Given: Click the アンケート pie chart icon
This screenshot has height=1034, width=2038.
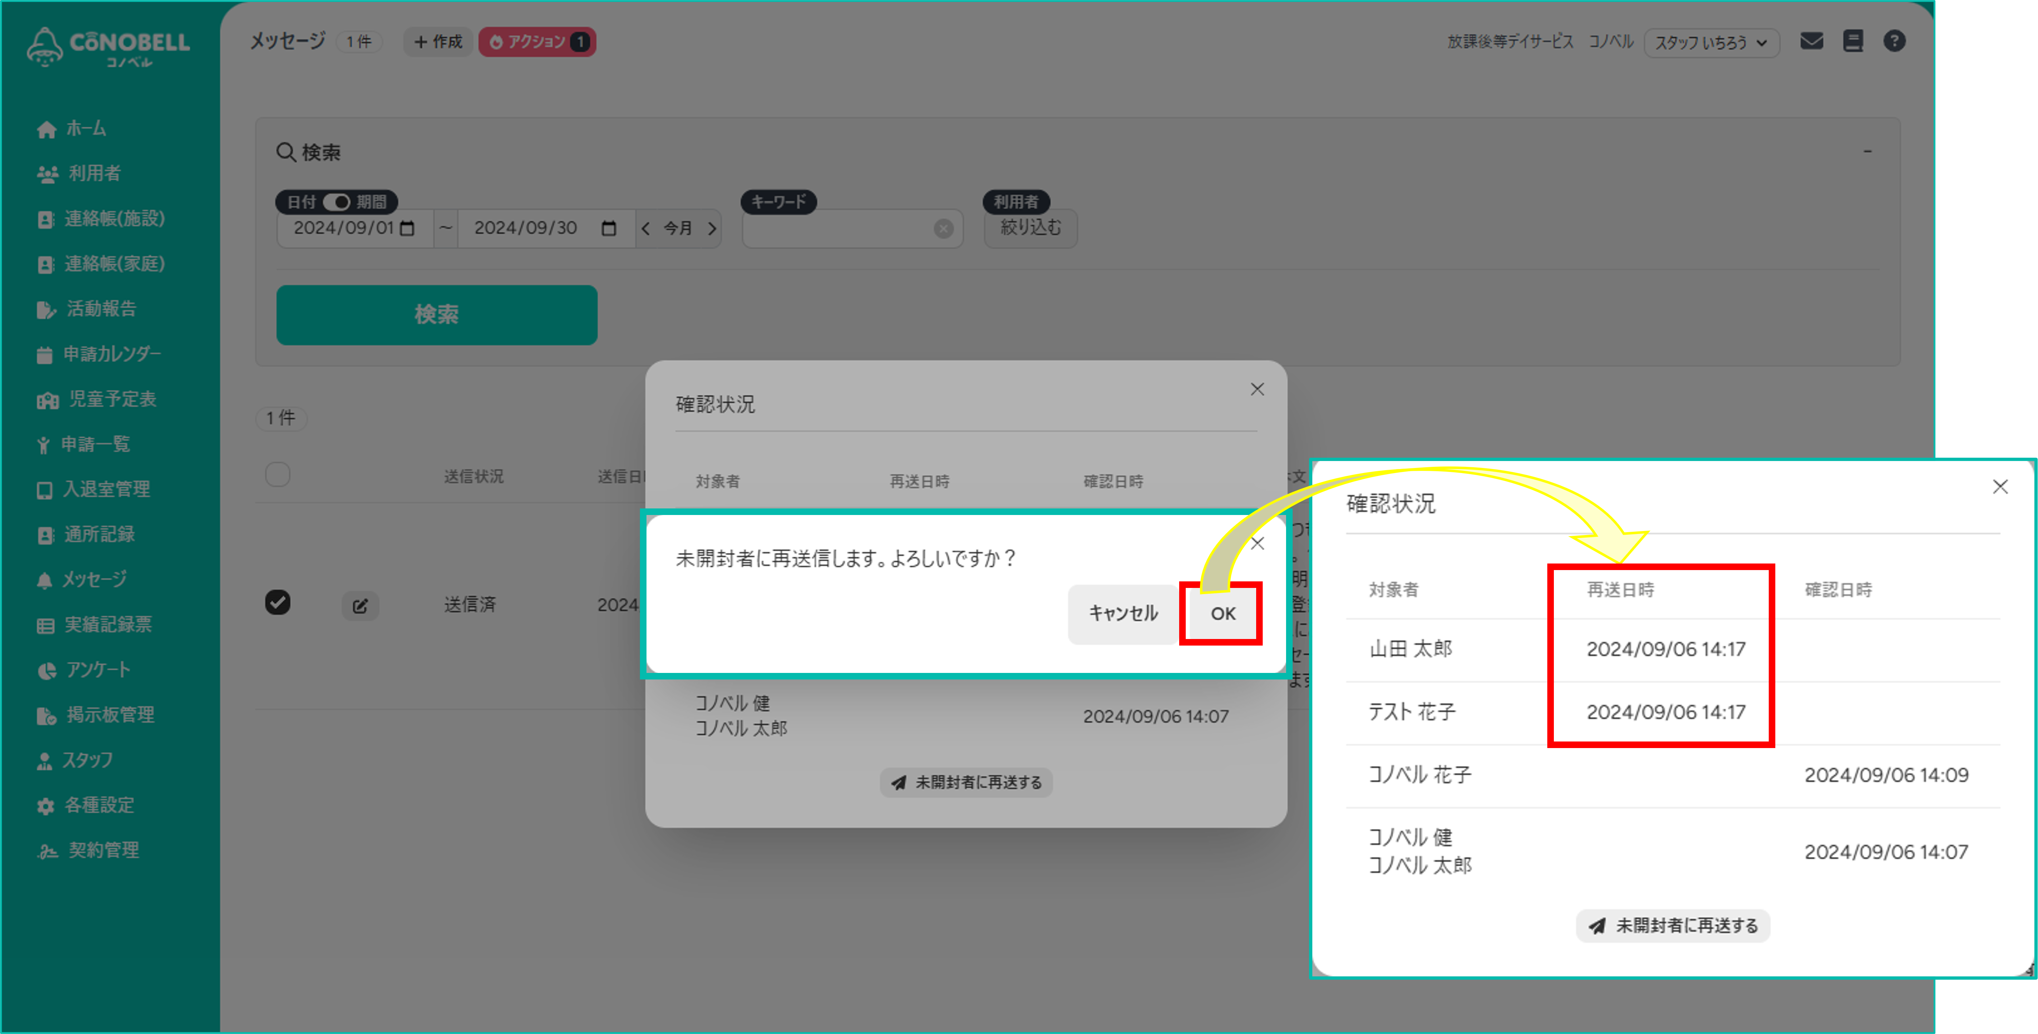Looking at the screenshot, I should pyautogui.click(x=47, y=671).
